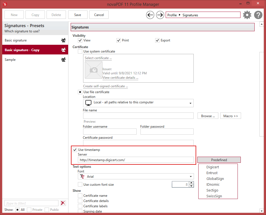Click the Browse ... button
This screenshot has height=215, width=266.
[x=208, y=116]
